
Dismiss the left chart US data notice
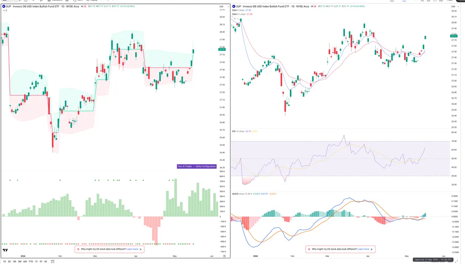141,249
